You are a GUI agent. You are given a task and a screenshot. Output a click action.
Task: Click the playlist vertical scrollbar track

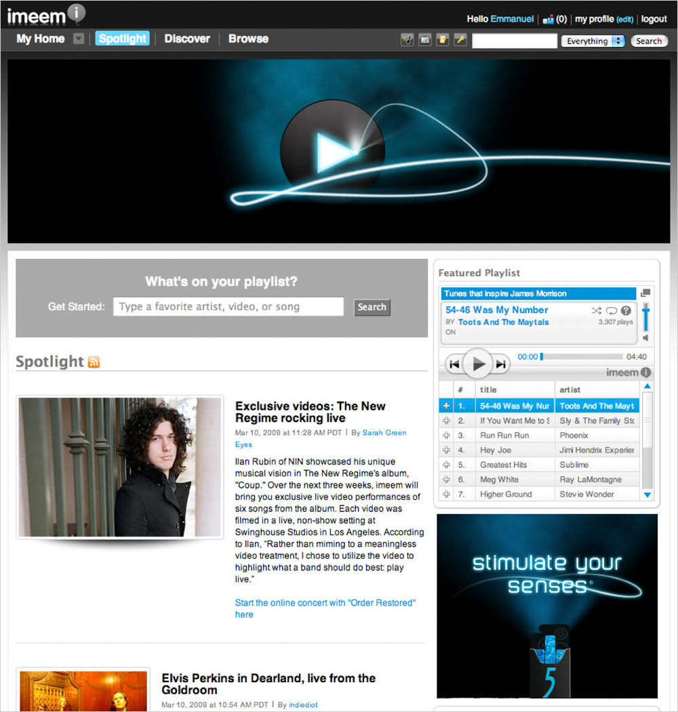pyautogui.click(x=647, y=440)
